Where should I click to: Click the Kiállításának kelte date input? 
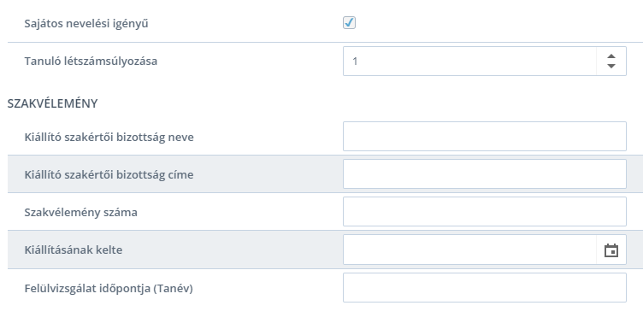(x=469, y=250)
